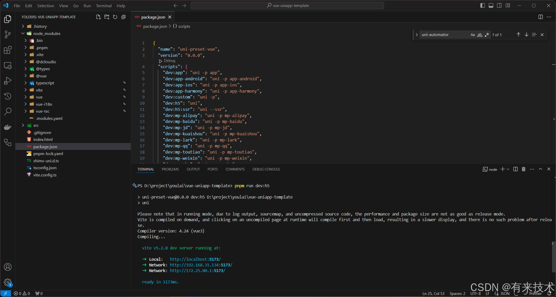Screen dimensions: 556x297
Task: Open Customize Layout in title bar
Action: point(508,6)
